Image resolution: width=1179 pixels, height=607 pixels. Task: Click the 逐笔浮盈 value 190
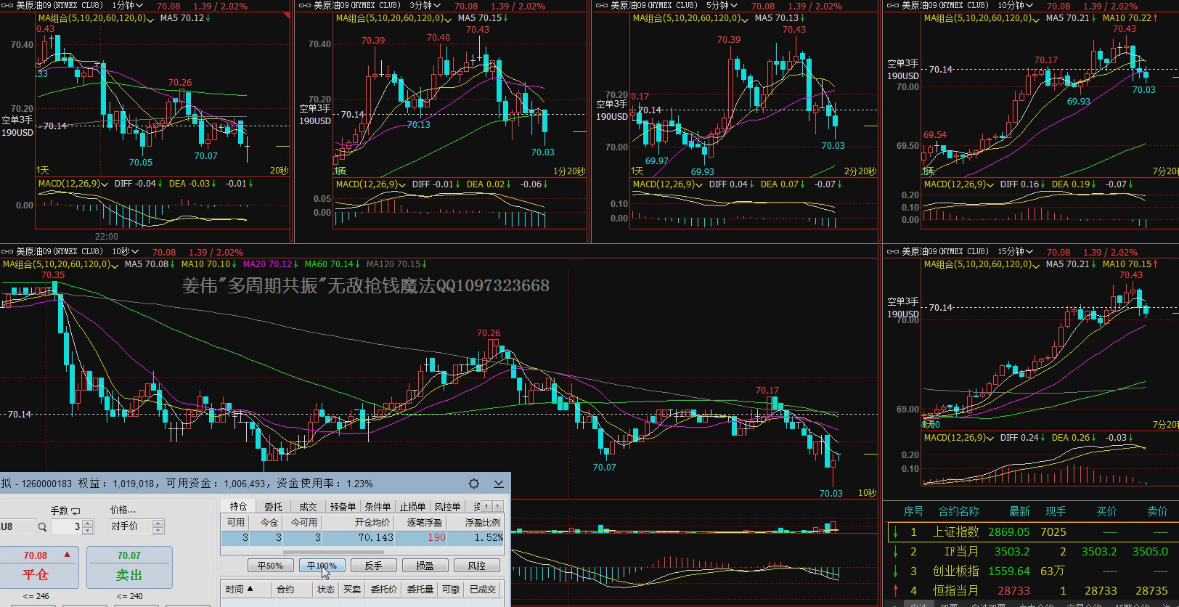point(436,538)
